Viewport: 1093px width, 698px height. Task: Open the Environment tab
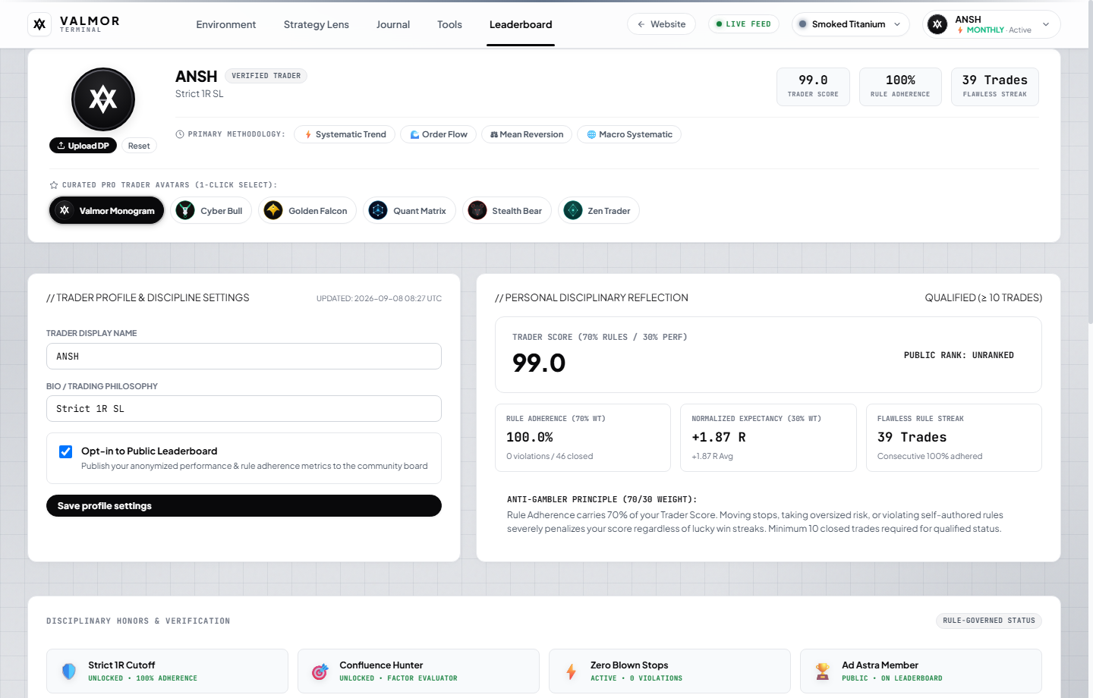[x=226, y=24]
